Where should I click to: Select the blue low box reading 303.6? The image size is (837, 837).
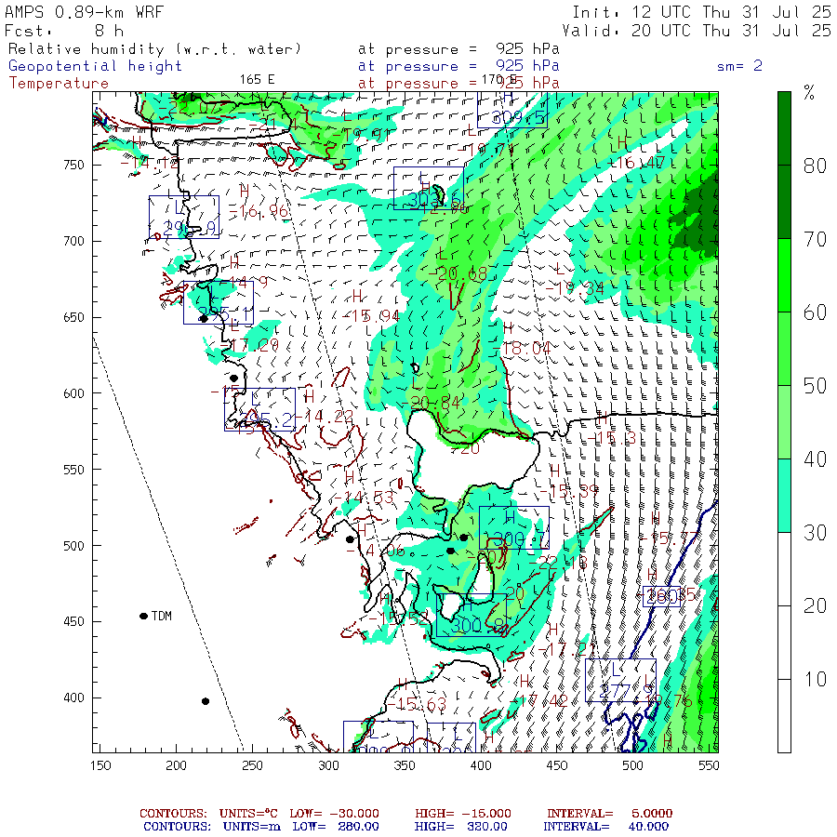click(x=429, y=188)
